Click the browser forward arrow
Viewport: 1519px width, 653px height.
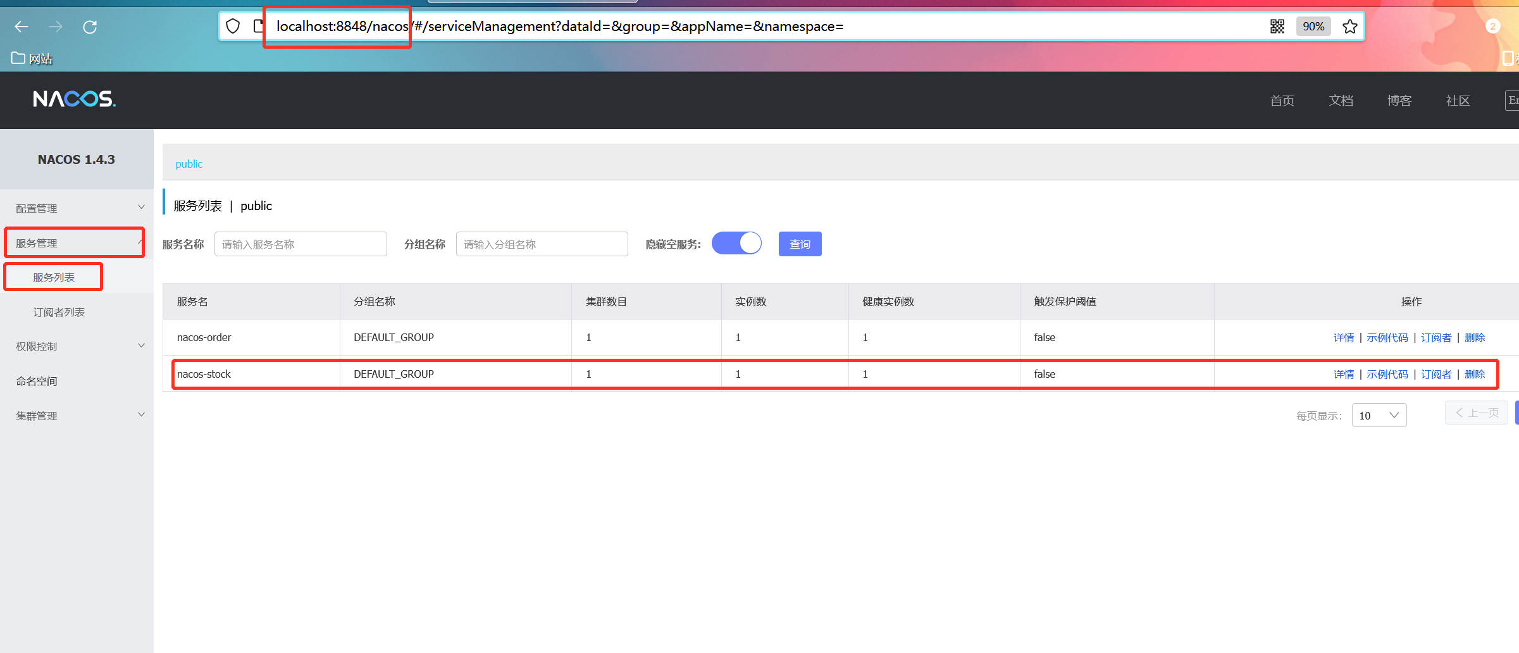click(56, 27)
